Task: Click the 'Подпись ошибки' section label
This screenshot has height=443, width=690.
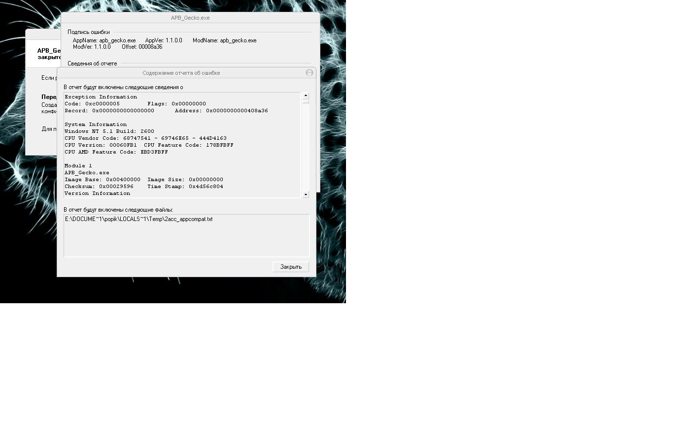Action: pyautogui.click(x=88, y=32)
